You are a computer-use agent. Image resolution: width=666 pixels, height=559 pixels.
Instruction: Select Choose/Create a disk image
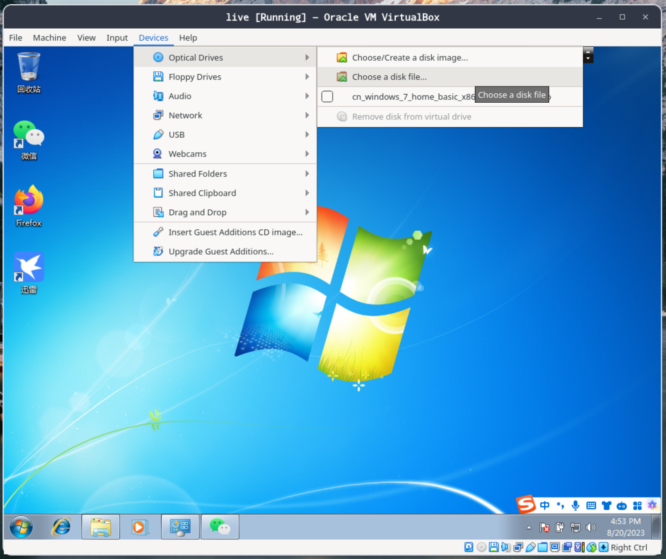click(450, 57)
